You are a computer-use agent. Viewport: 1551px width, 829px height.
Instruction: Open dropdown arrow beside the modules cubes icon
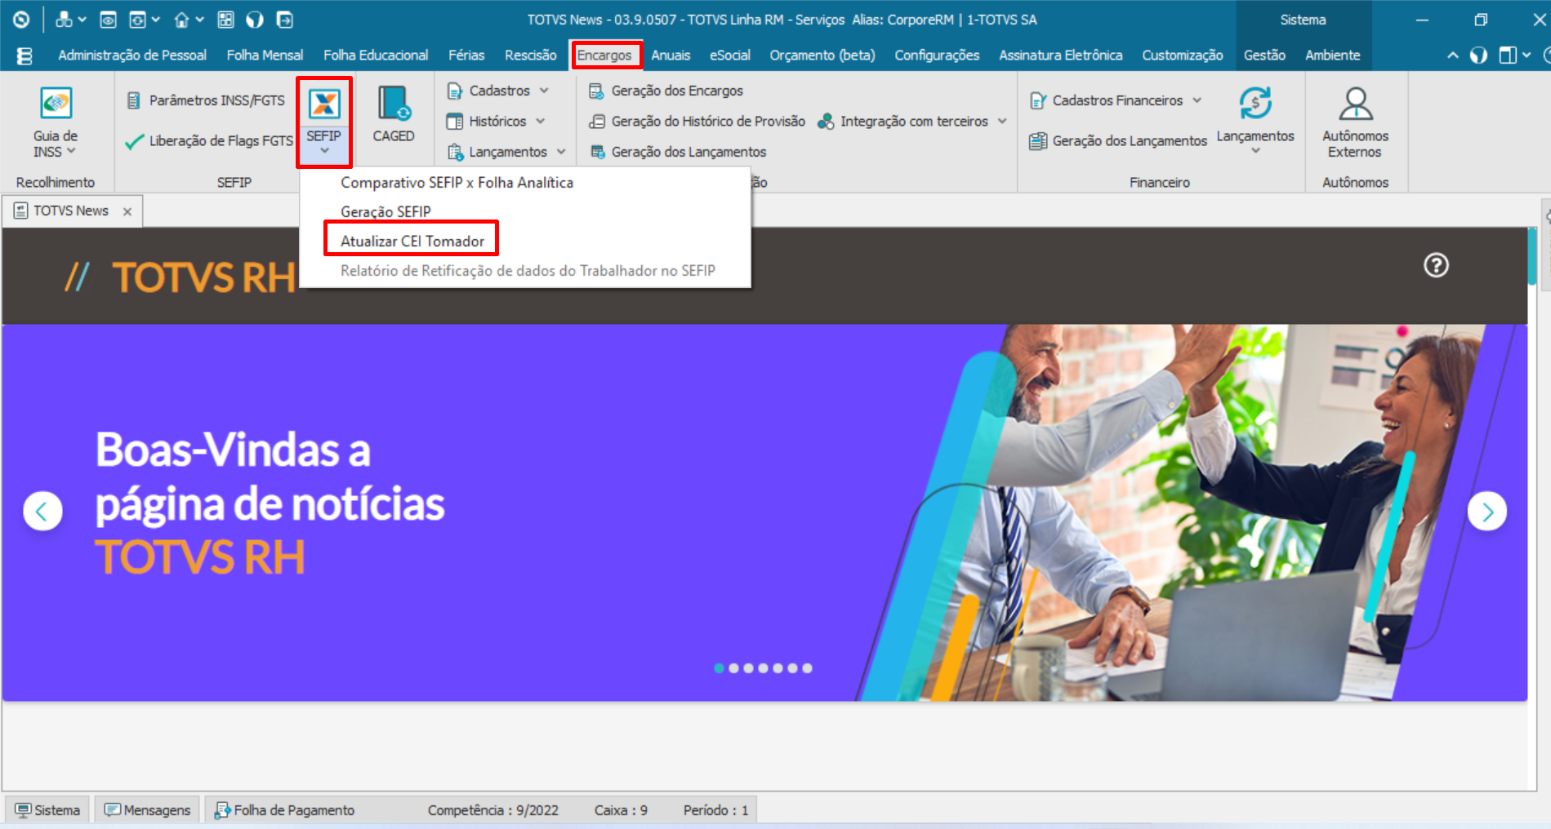pyautogui.click(x=82, y=20)
